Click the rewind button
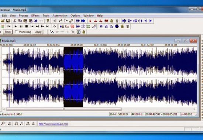The height and width of the screenshot is (140, 203). [x=37, y=27]
